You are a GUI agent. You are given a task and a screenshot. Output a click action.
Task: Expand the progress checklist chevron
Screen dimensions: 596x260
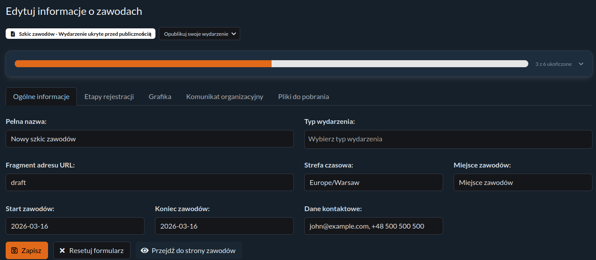tap(581, 64)
